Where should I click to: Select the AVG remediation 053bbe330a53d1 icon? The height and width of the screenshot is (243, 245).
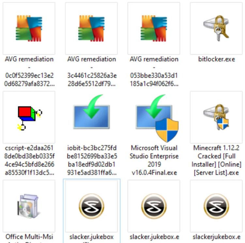point(154,28)
